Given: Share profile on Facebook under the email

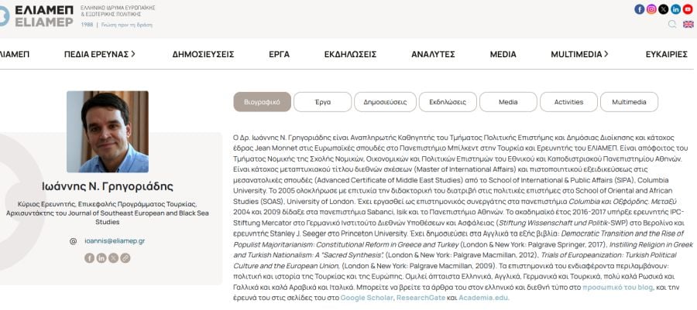Looking at the screenshot, I should tap(89, 258).
